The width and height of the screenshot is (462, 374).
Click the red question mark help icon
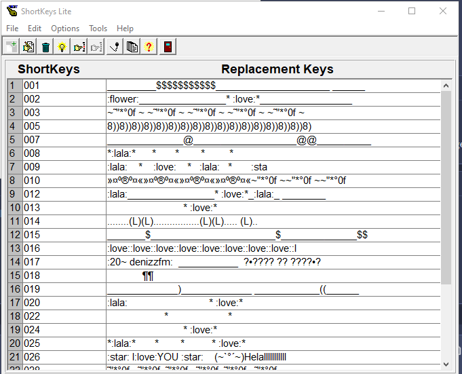point(149,47)
